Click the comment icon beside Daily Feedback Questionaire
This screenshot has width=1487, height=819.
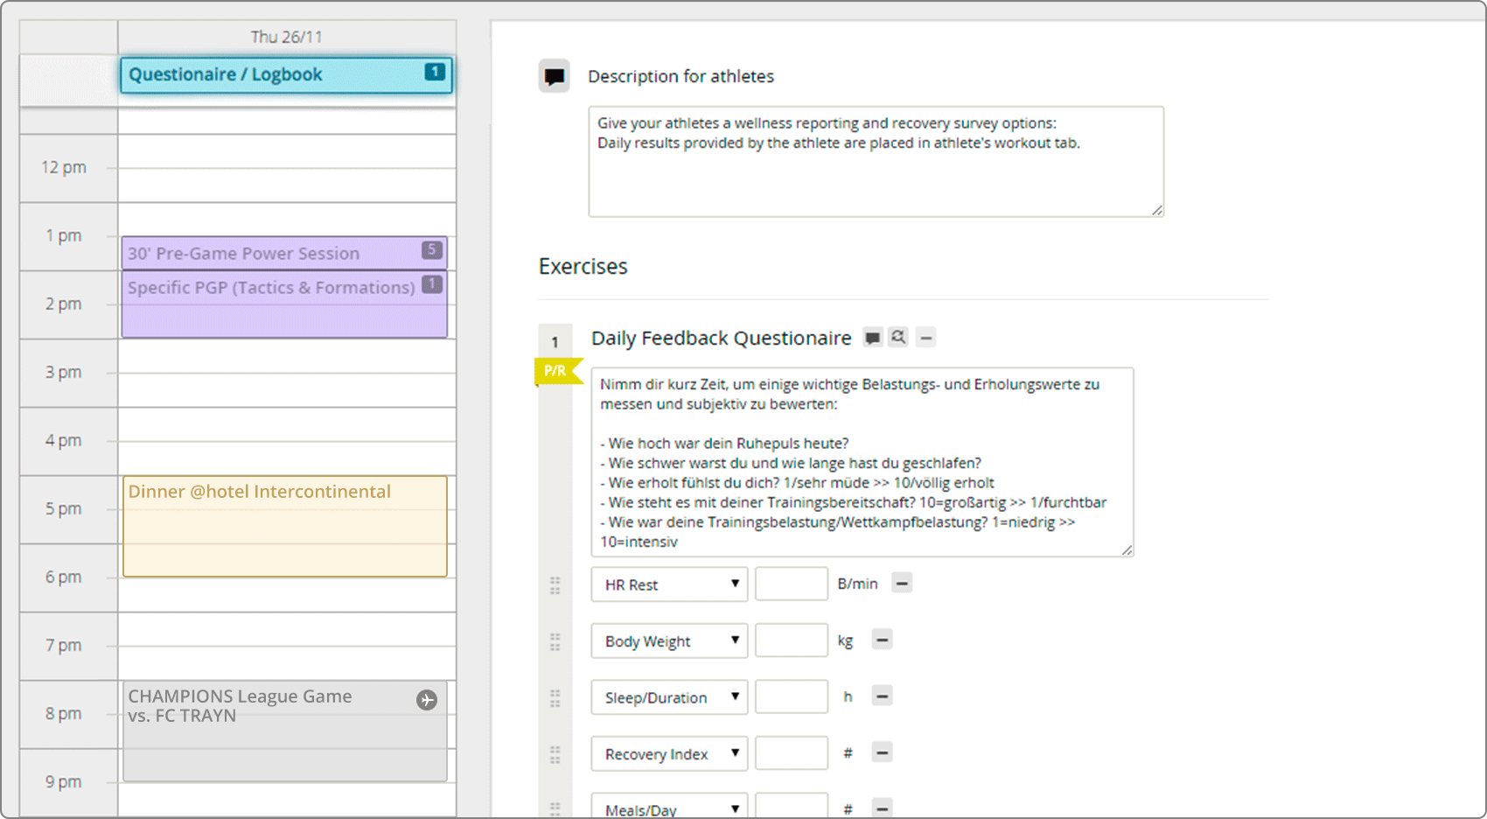click(x=872, y=338)
